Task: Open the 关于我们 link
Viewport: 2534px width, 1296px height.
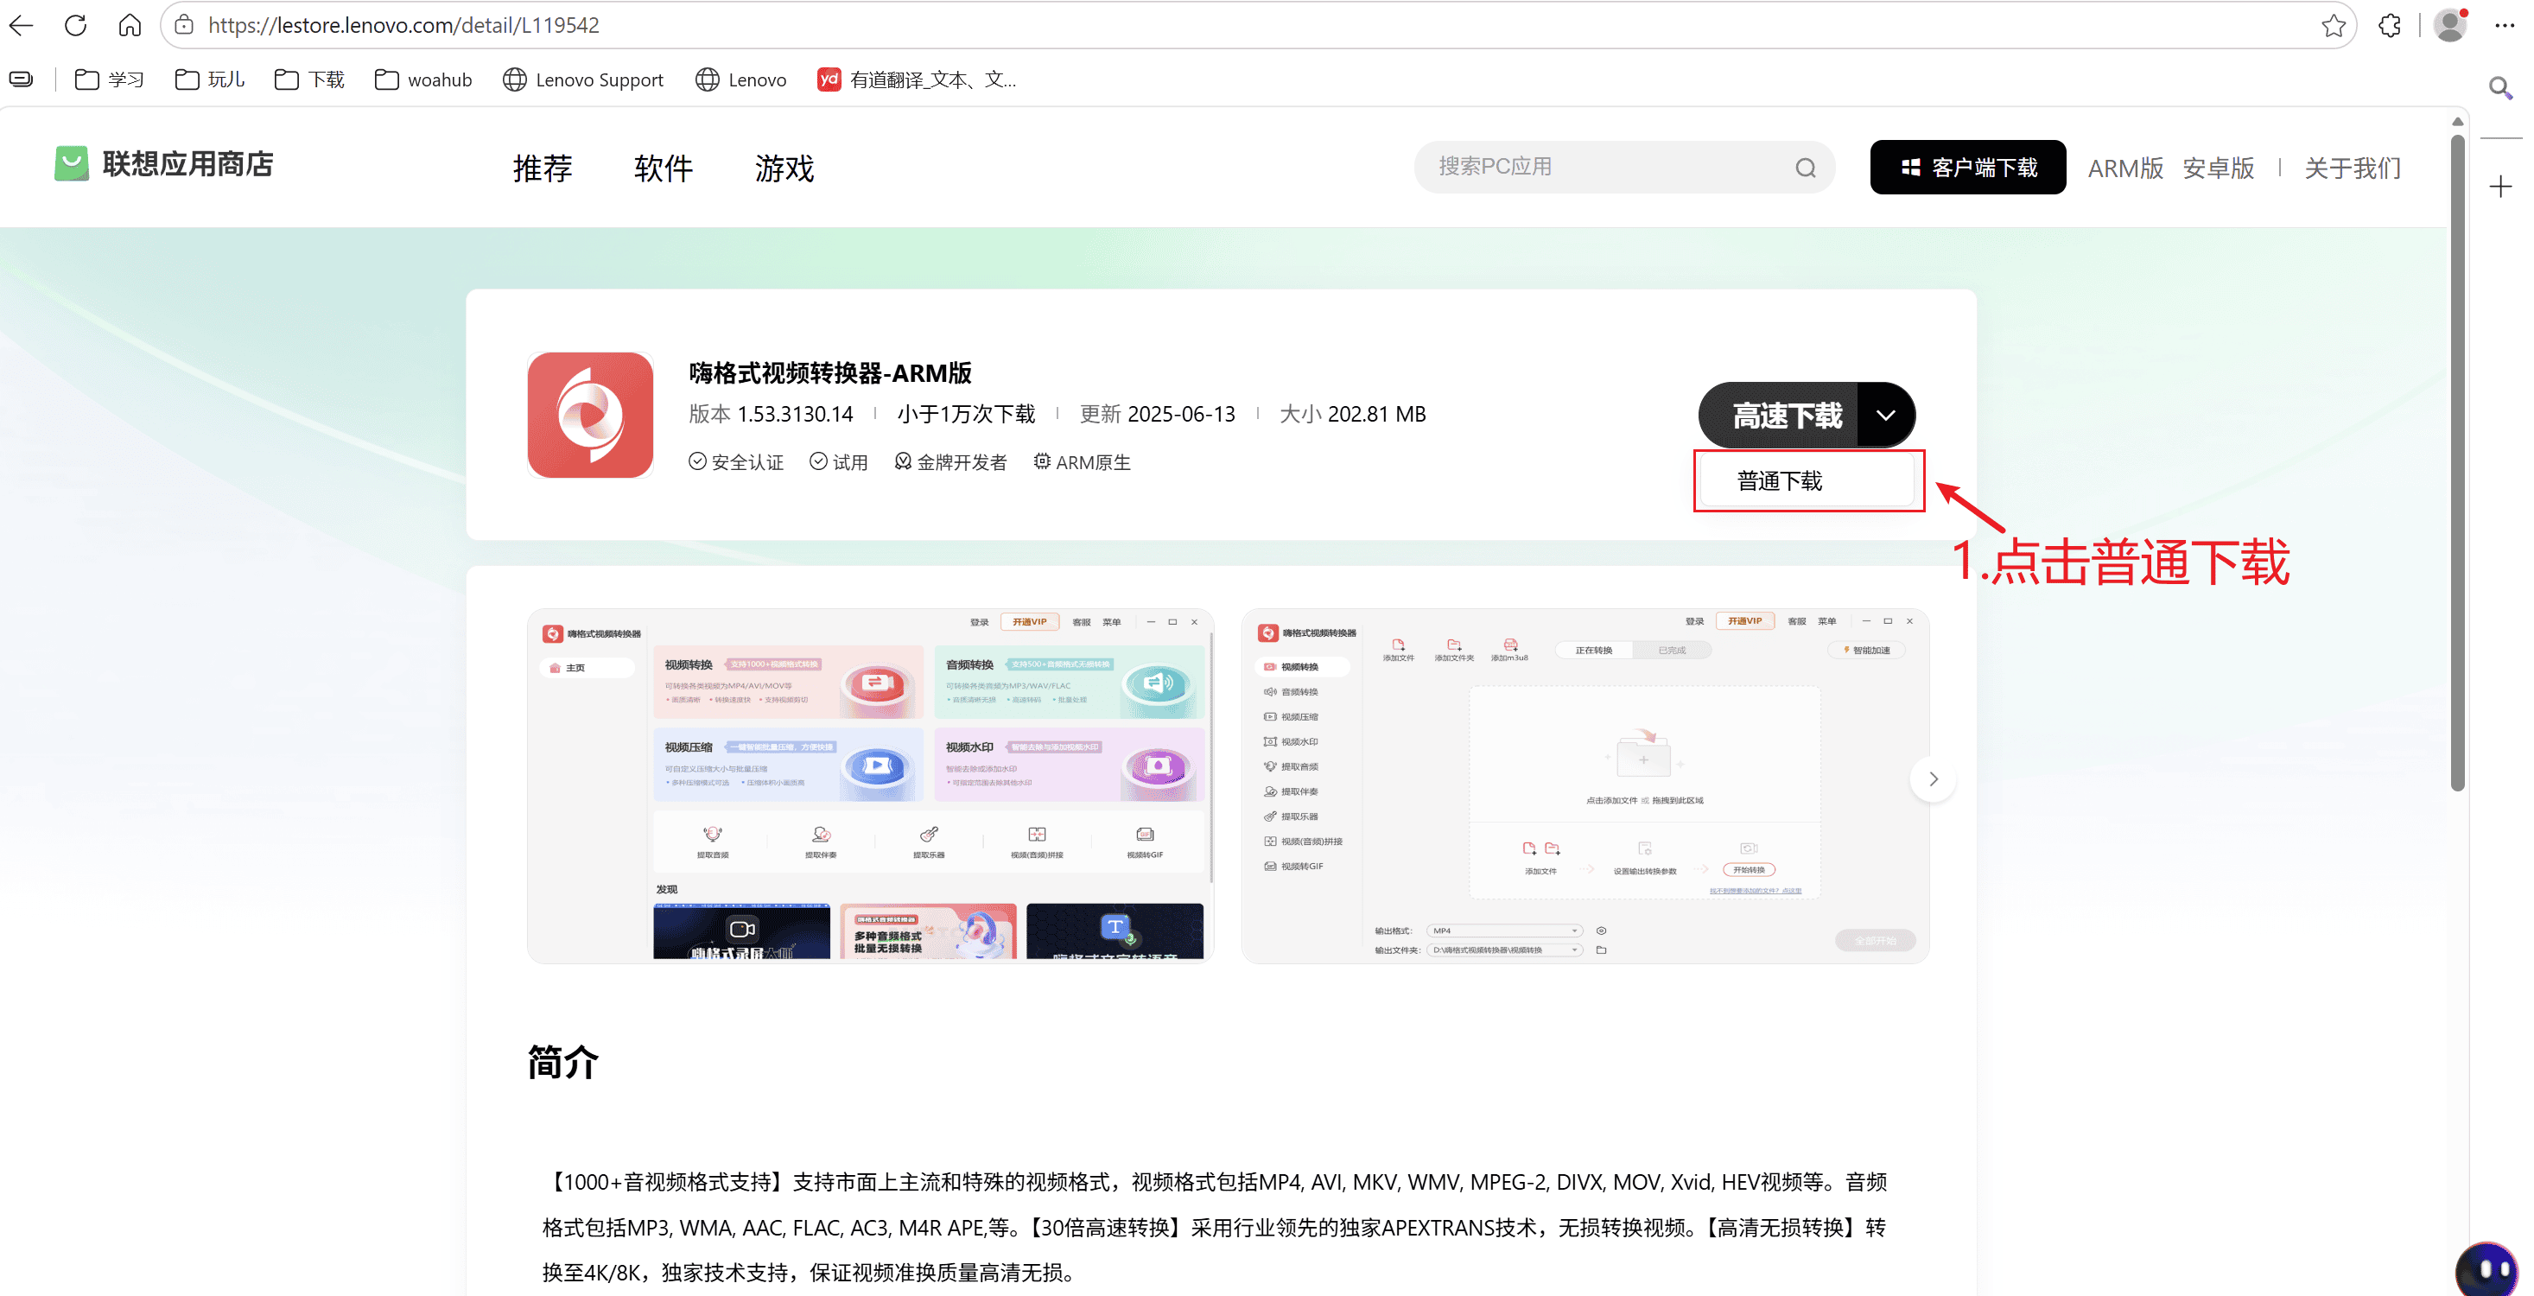Action: (2352, 168)
